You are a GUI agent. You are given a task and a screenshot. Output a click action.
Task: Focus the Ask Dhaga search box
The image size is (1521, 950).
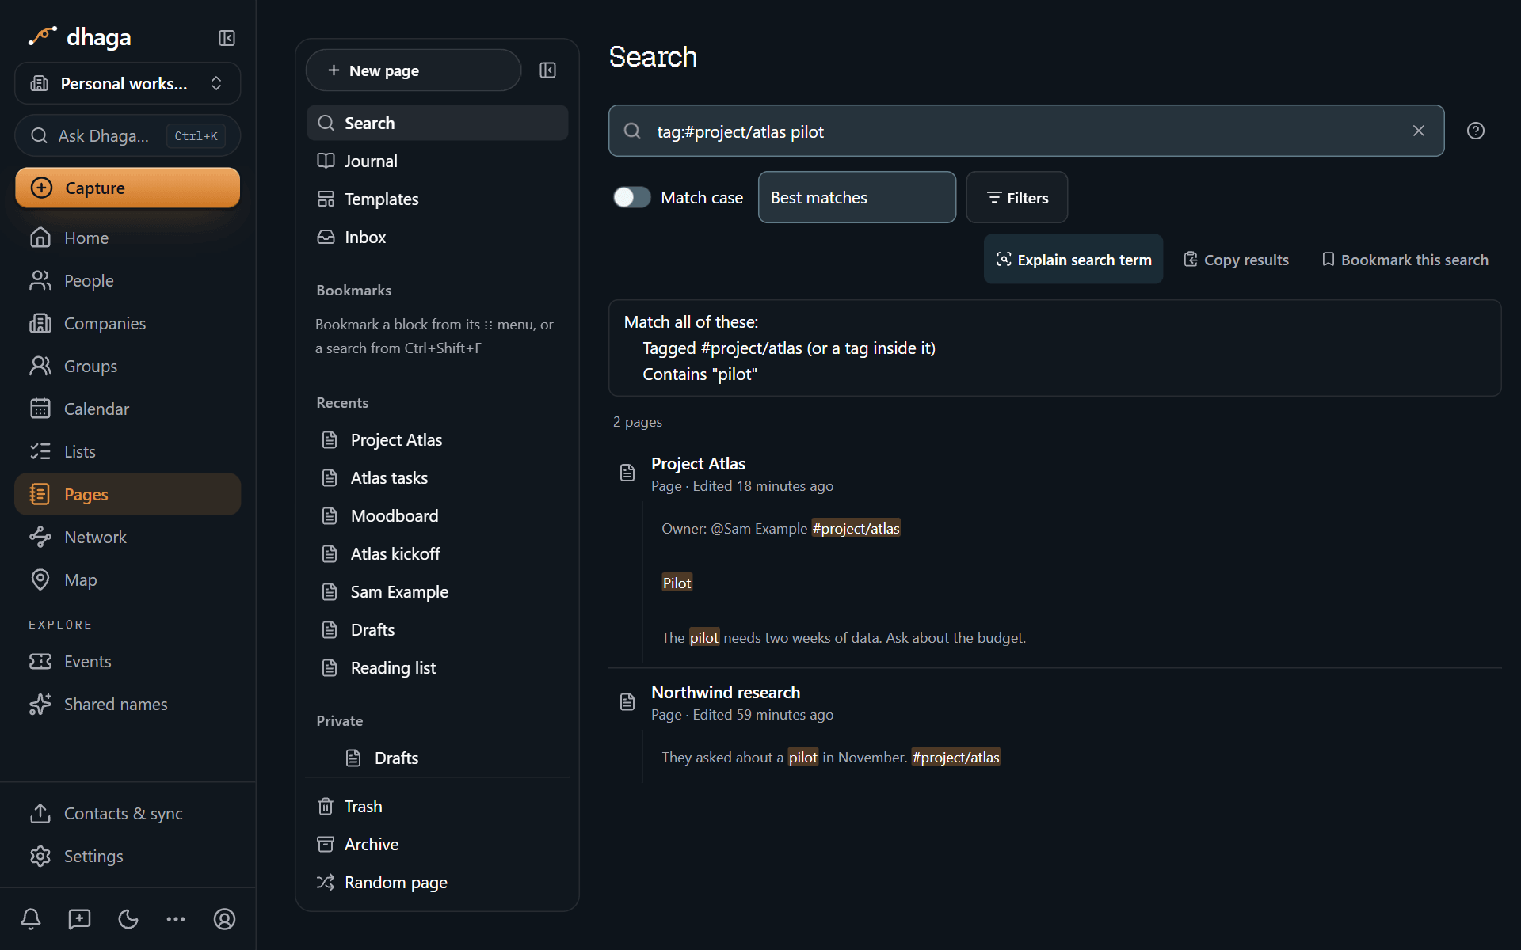(x=128, y=135)
